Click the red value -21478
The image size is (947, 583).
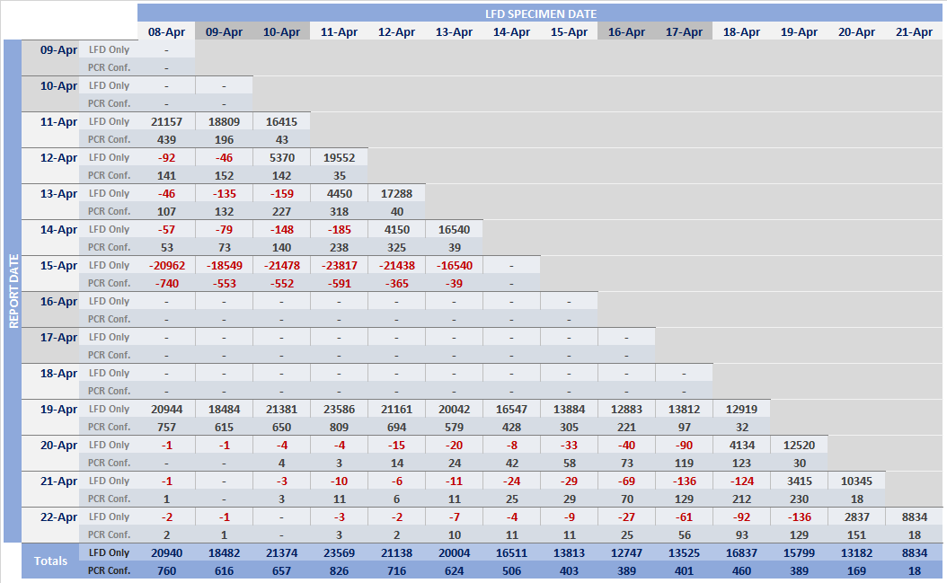click(x=281, y=265)
